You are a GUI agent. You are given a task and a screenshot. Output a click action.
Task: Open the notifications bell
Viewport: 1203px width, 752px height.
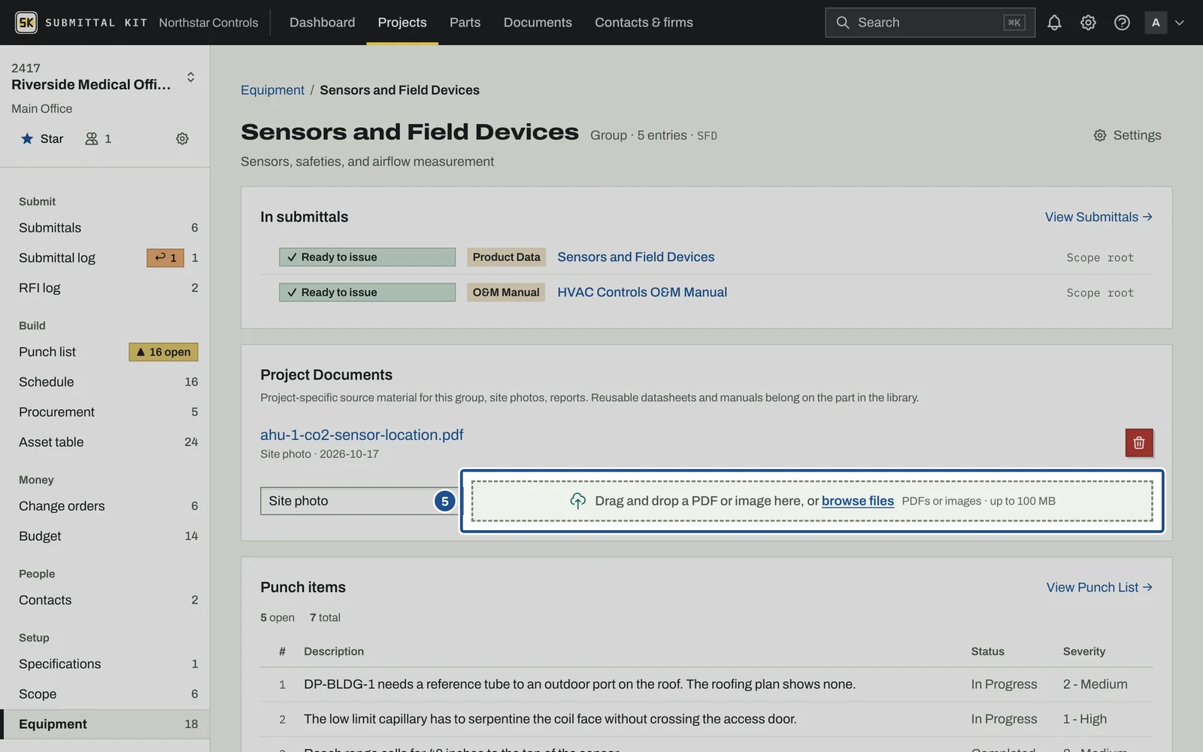pyautogui.click(x=1054, y=23)
